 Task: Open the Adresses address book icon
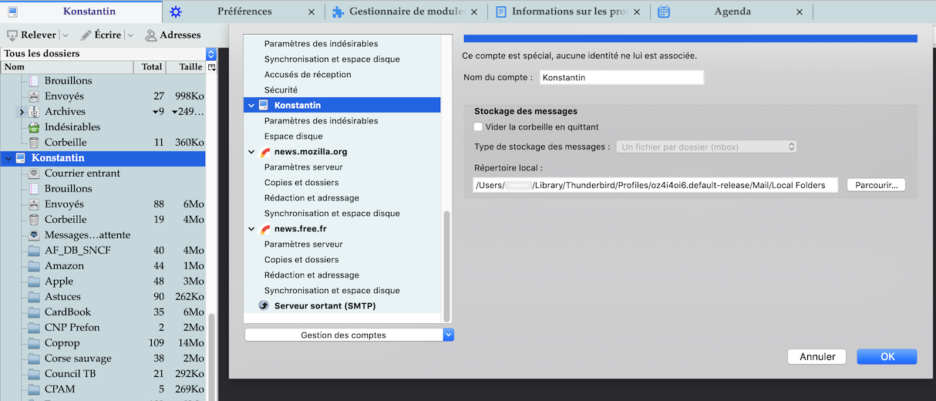(151, 35)
